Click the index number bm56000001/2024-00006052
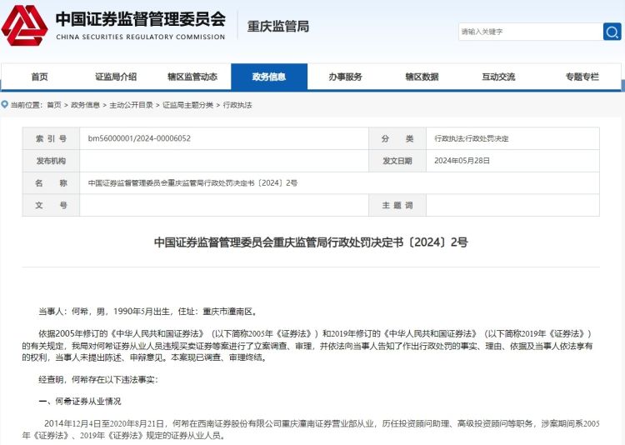 (139, 138)
